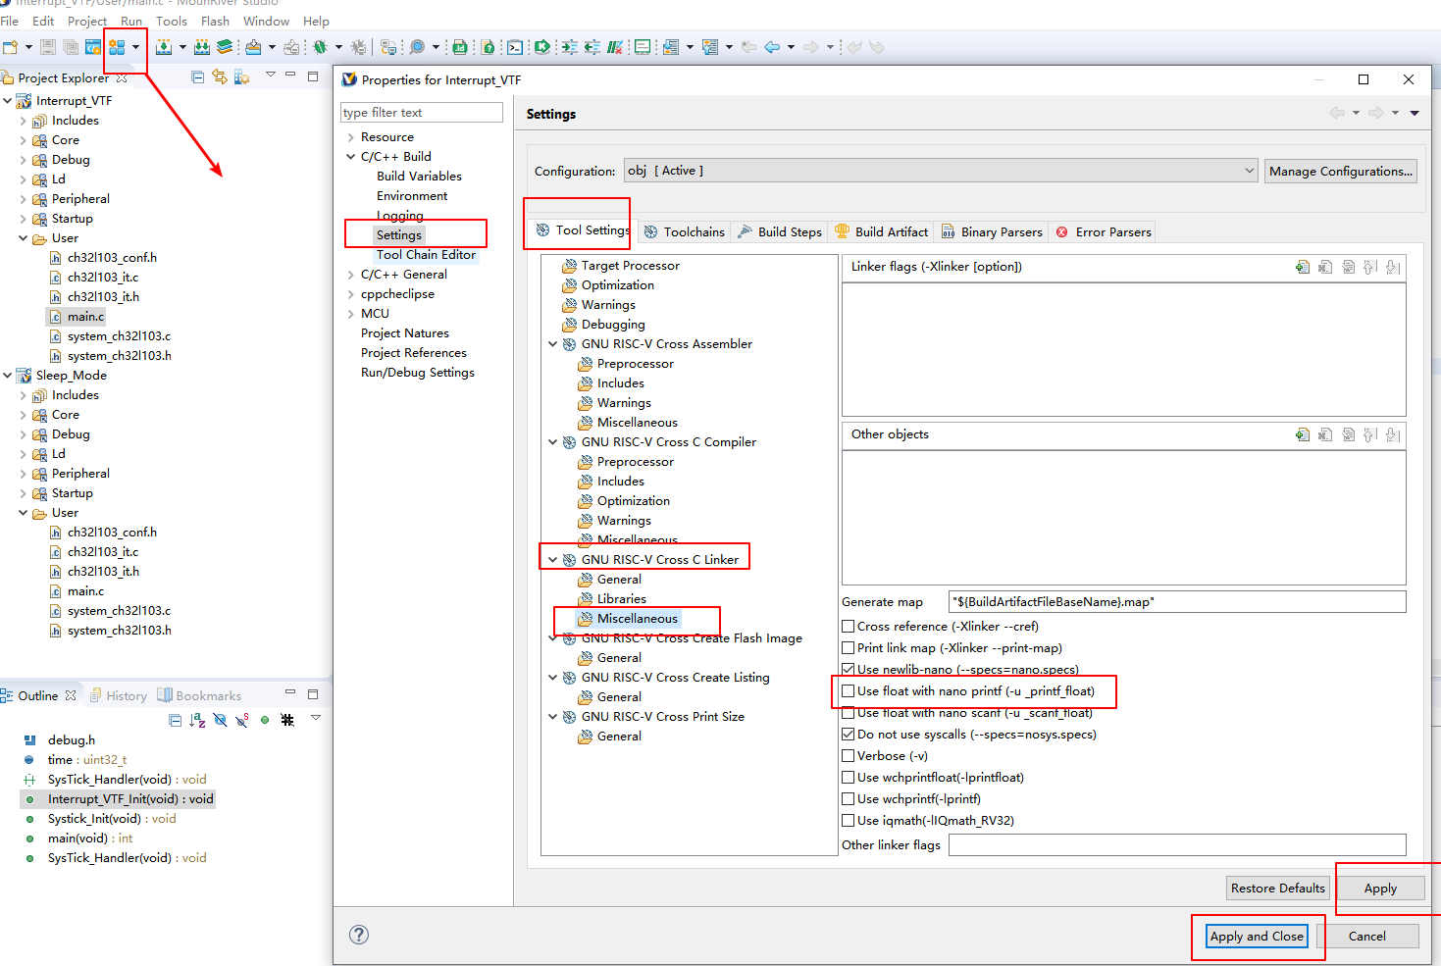Check Use iqmath(-lIQmath_RV32)

tap(848, 820)
